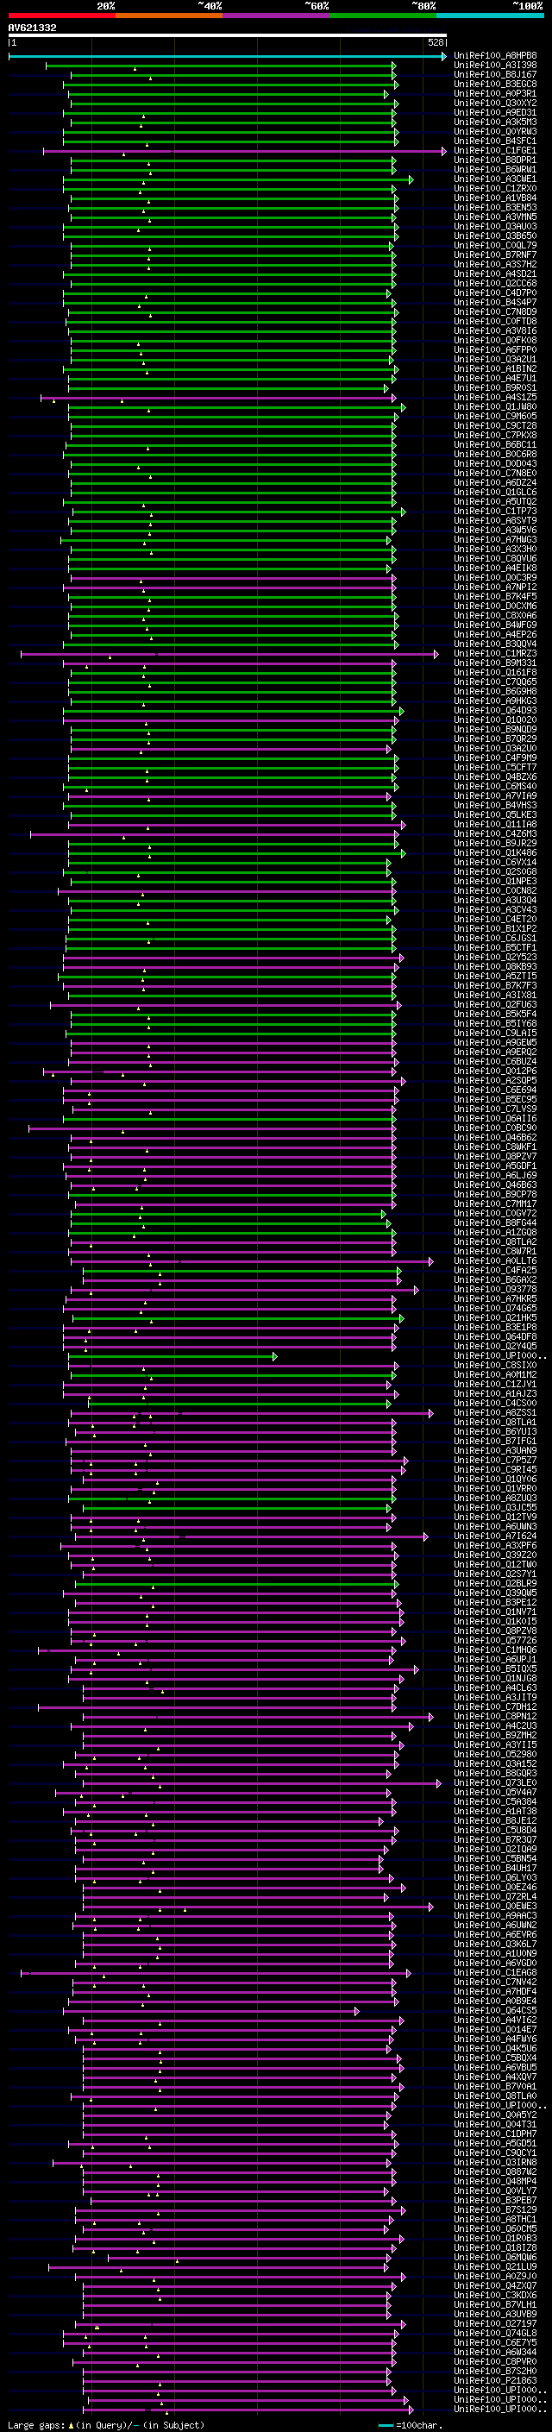Open hit UniRef100_A4SD21

coord(495,273)
